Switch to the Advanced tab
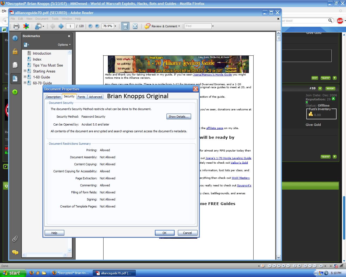 point(95,97)
